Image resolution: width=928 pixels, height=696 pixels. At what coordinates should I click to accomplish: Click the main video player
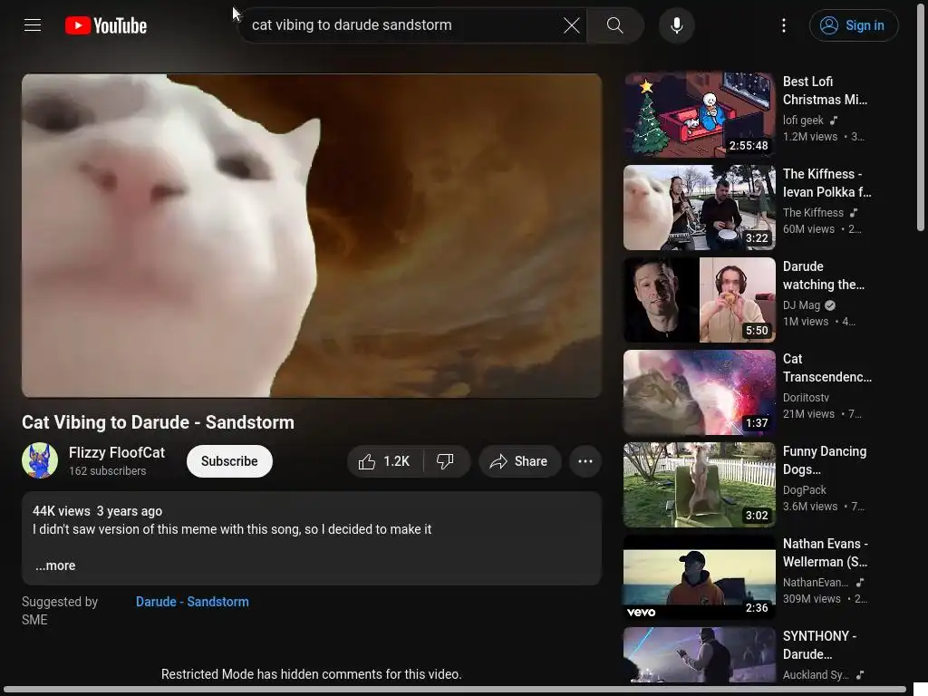pos(312,236)
